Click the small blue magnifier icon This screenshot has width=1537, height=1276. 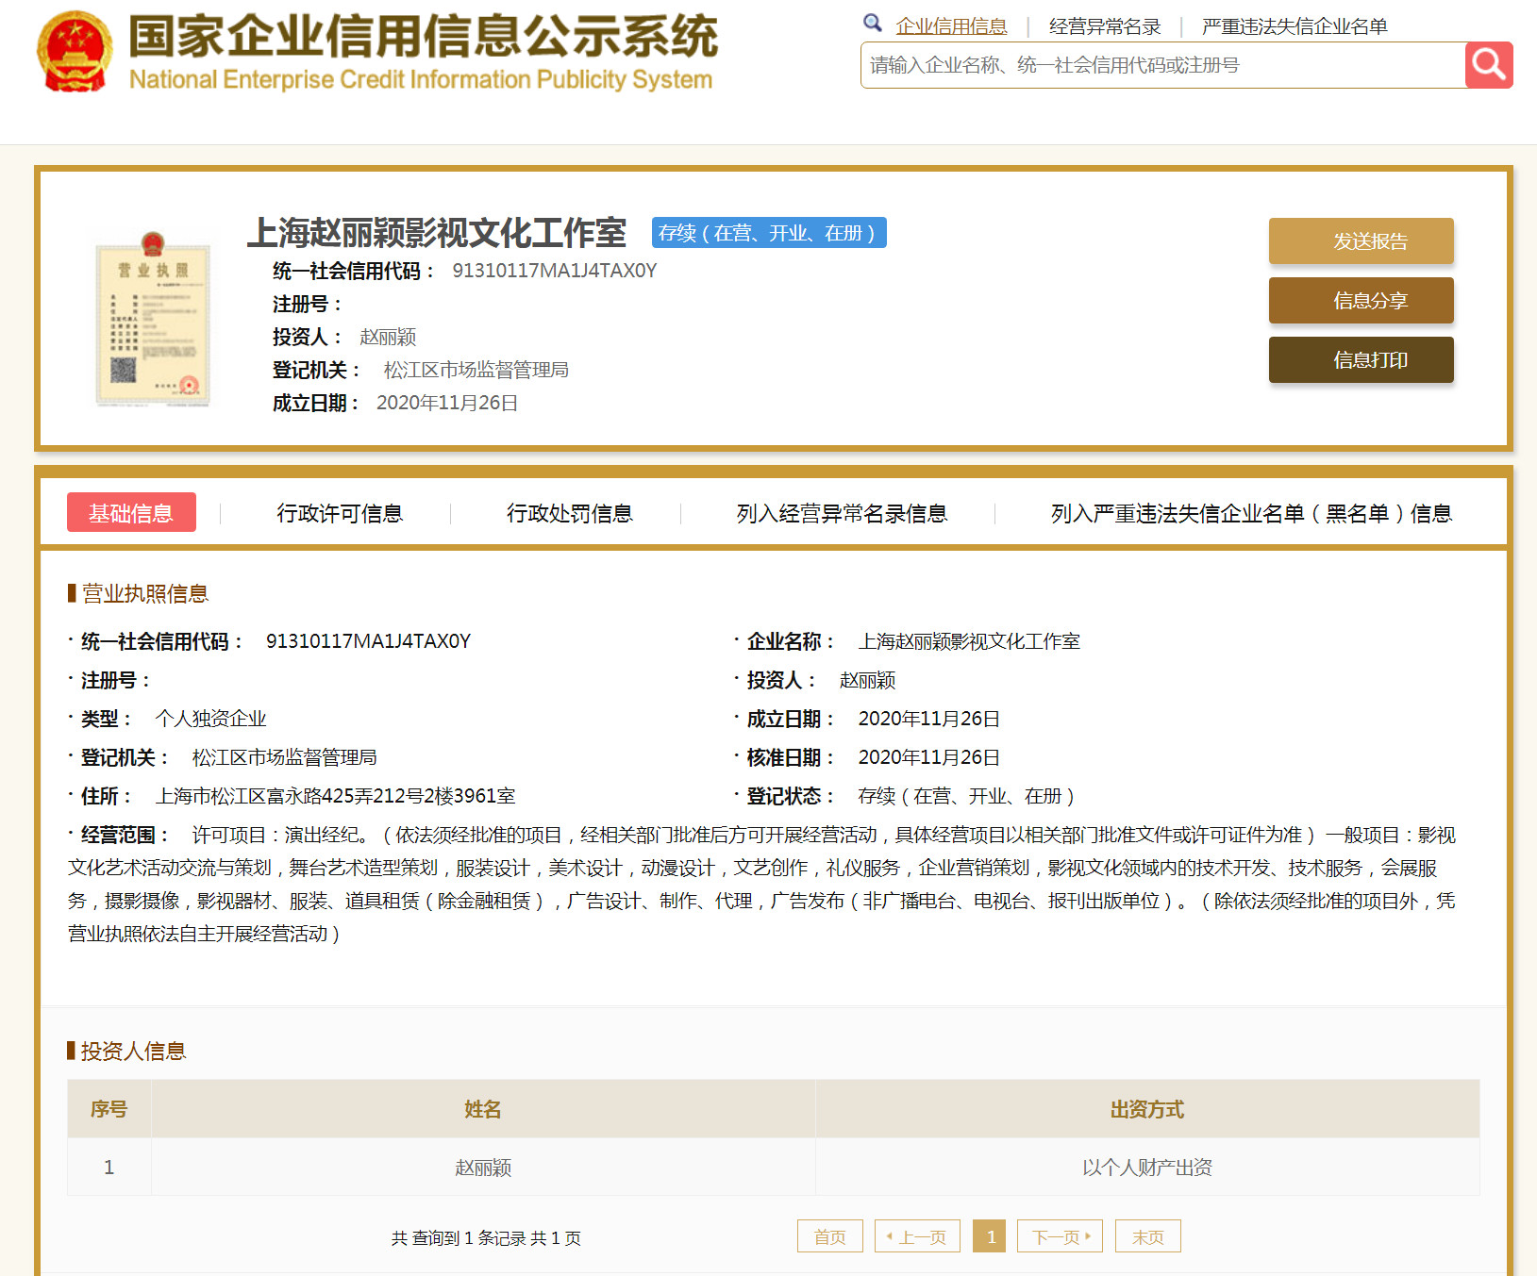coord(873,23)
